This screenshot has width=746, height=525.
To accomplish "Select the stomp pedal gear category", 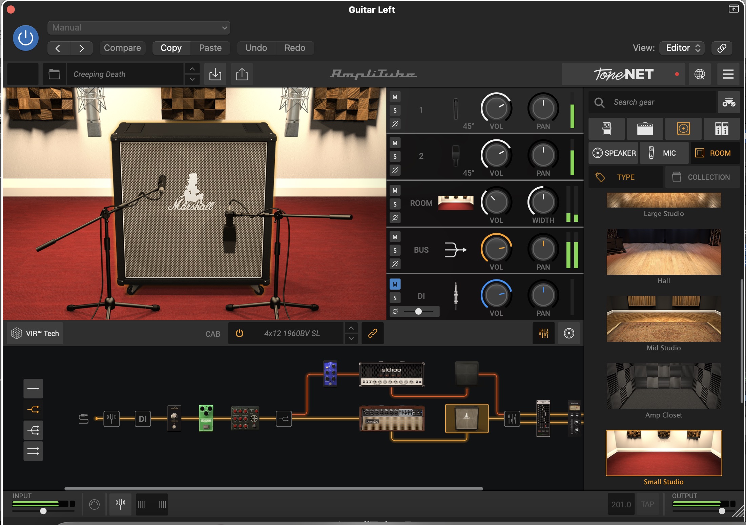I will (607, 129).
